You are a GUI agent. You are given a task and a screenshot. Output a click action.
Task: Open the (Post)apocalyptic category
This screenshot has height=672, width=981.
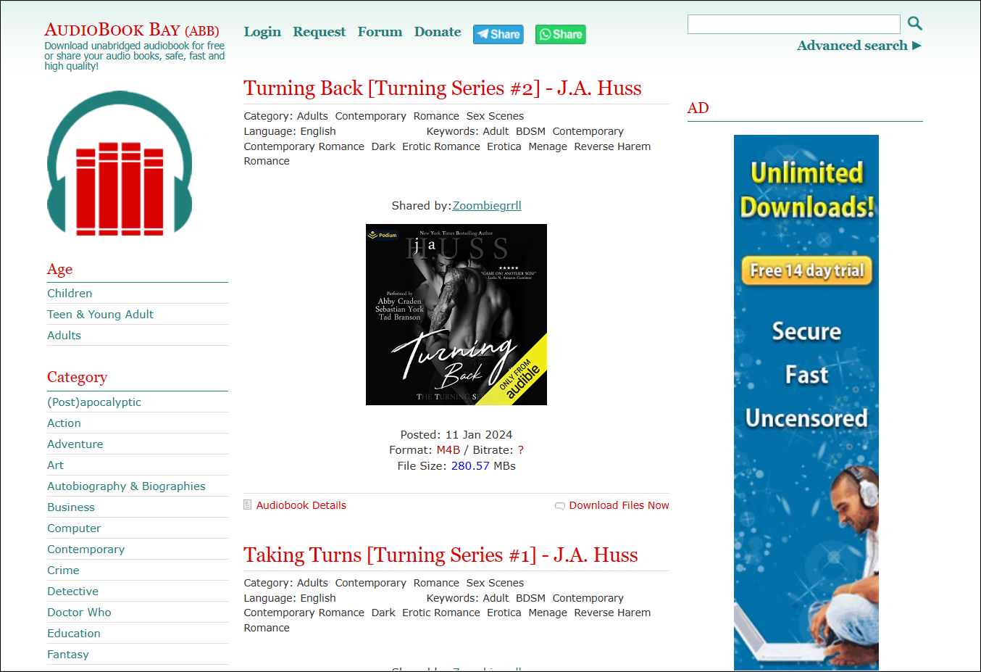94,402
